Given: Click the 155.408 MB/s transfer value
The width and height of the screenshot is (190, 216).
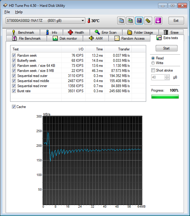Looking at the screenshot, I should pyautogui.click(x=120, y=81).
